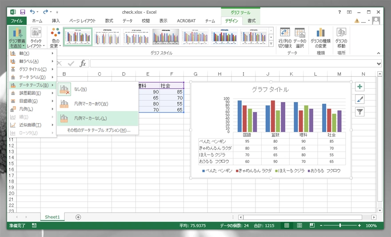Switch to the 挿入 tab
The image size is (391, 237).
[x=56, y=21]
